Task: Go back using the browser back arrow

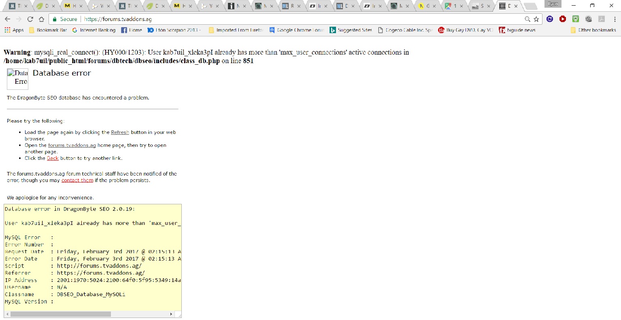Action: tap(7, 19)
